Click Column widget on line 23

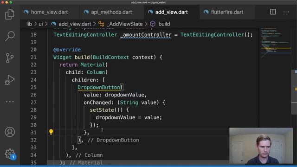coord(96,72)
